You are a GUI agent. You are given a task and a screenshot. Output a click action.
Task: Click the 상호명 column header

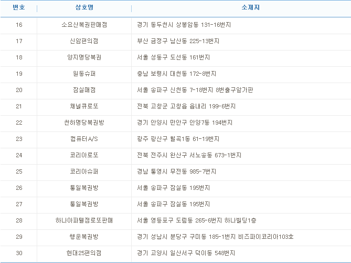click(x=84, y=7)
